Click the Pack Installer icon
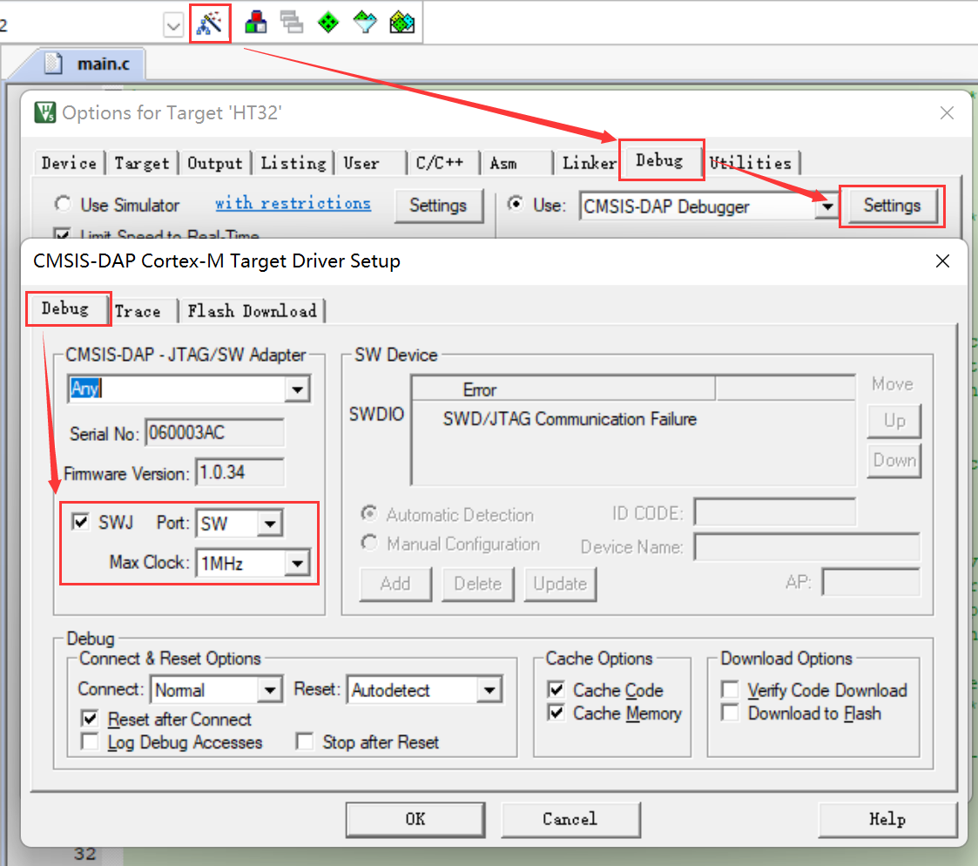The image size is (978, 866). [x=401, y=23]
